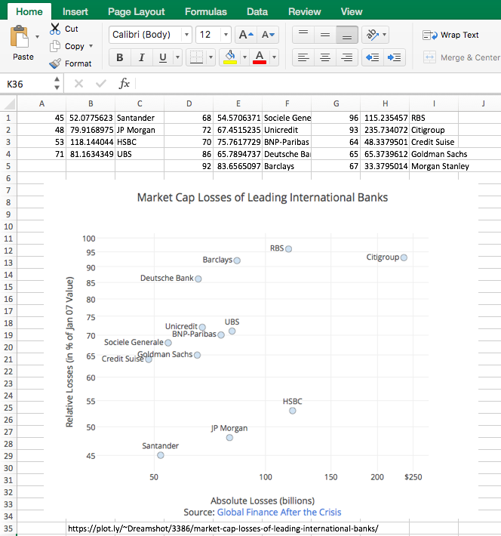This screenshot has width=501, height=536.
Task: Follow the Global Finance After the Crisis link
Action: click(x=279, y=512)
